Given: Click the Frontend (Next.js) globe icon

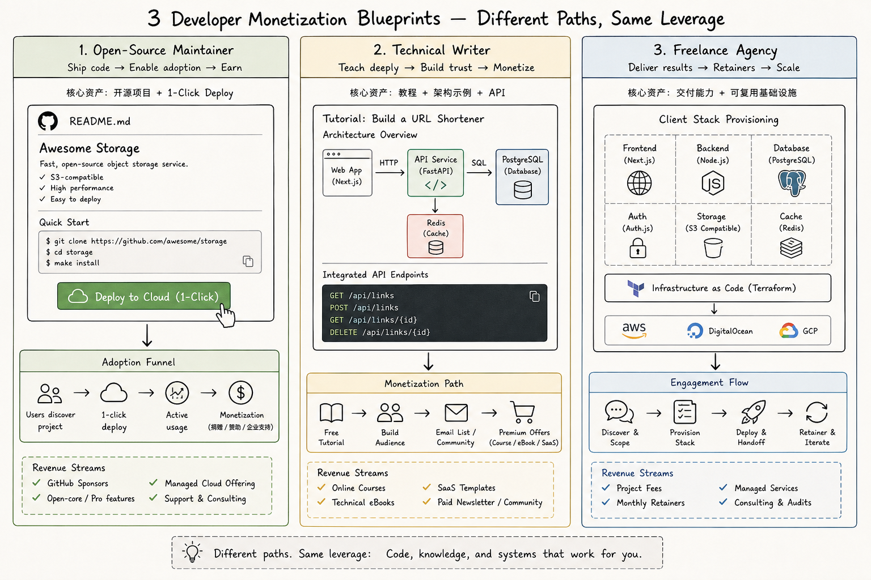Looking at the screenshot, I should (x=639, y=184).
